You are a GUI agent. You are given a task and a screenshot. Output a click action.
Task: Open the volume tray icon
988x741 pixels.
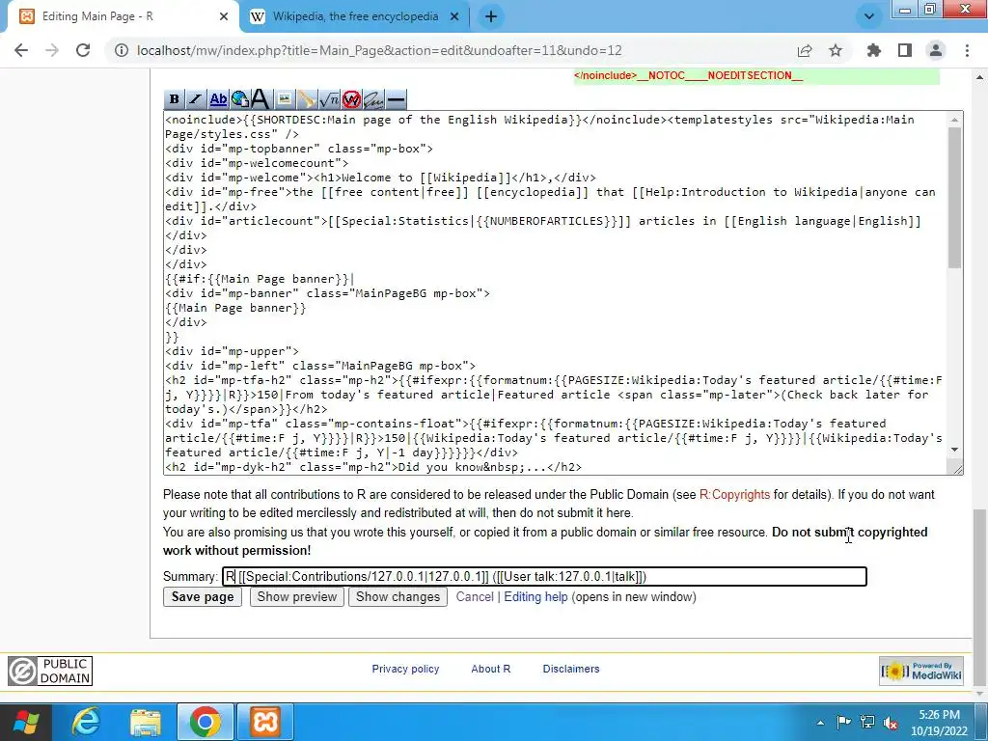tap(891, 724)
